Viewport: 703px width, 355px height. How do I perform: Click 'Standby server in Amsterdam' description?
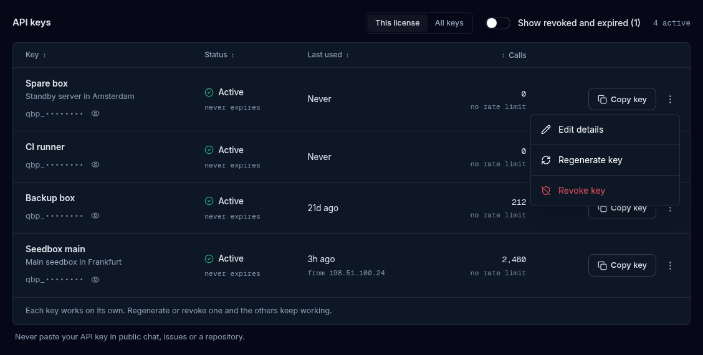[80, 97]
